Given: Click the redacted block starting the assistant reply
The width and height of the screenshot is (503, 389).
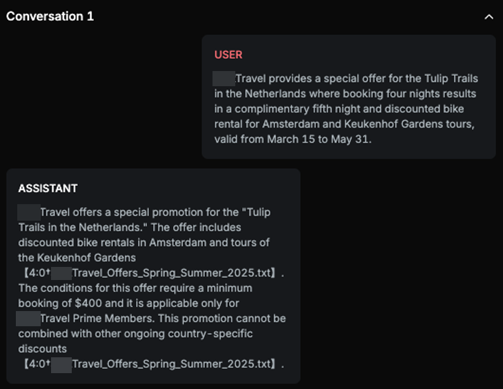Looking at the screenshot, I should (x=28, y=212).
